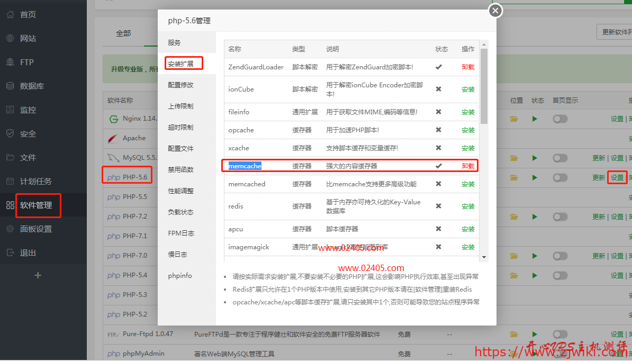The image size is (632, 361).
Task: Click scrollbar down arrow in extension list
Action: click(x=484, y=257)
